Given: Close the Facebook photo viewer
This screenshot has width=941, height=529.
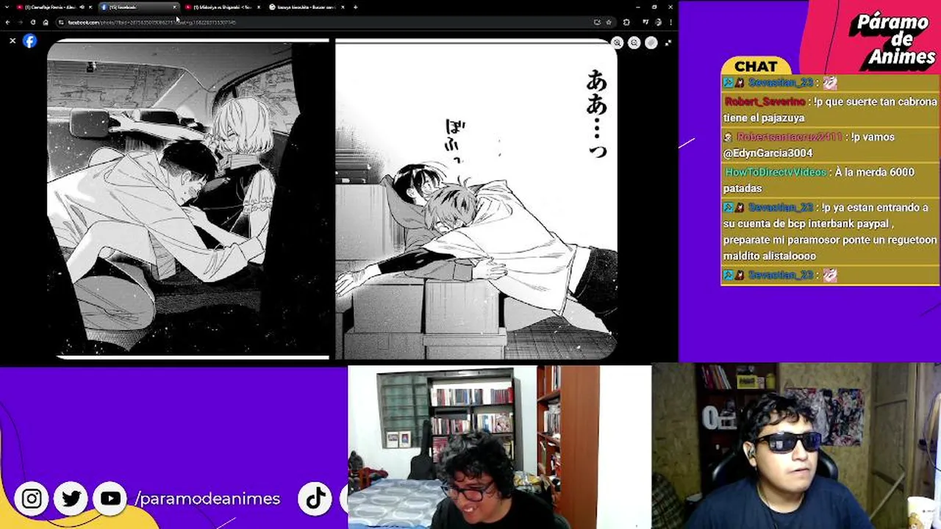Looking at the screenshot, I should [12, 41].
